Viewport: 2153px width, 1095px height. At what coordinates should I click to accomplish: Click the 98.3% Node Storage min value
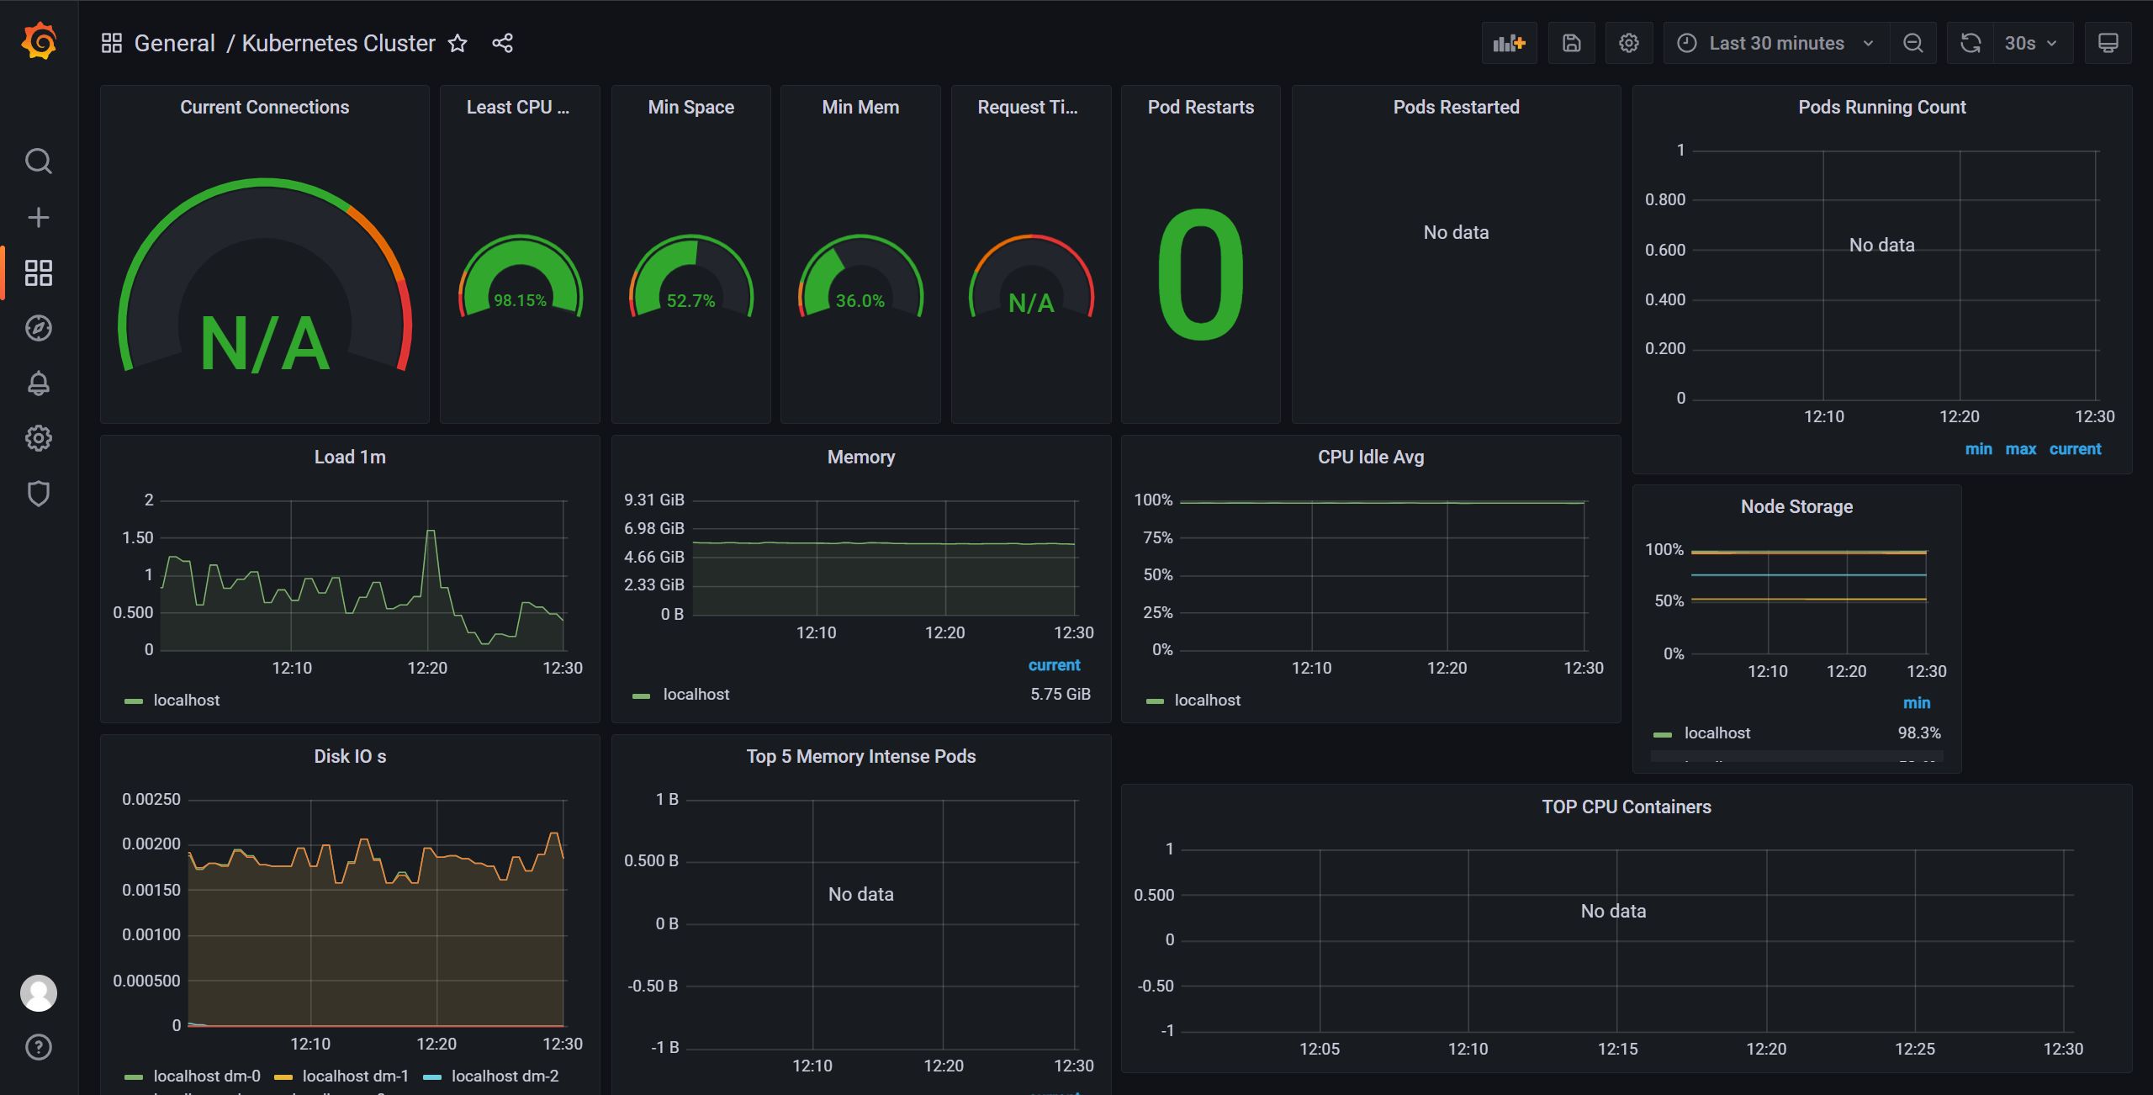1919,733
